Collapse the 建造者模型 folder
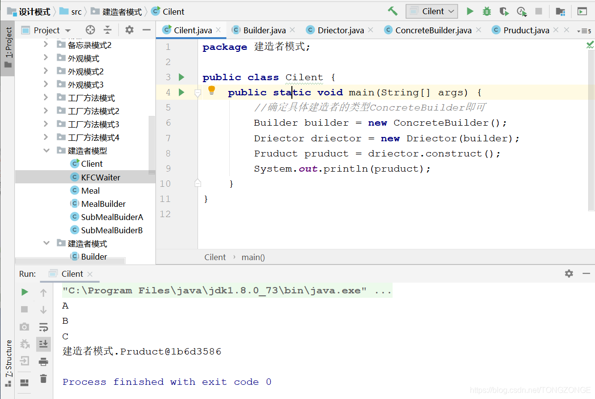Screen dimensions: 595x399 46,150
